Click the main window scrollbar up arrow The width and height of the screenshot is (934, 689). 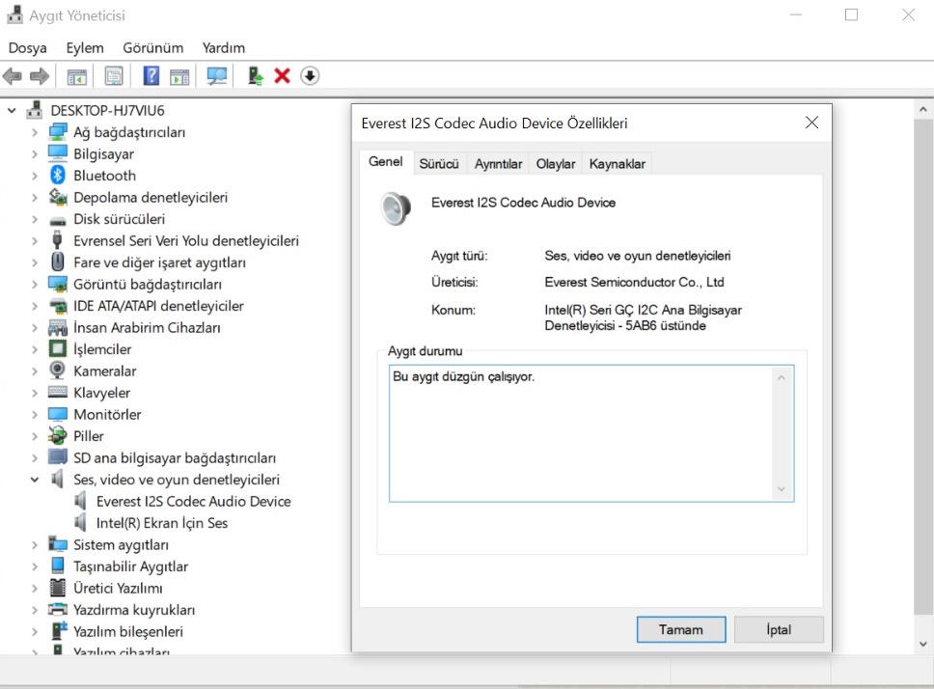click(922, 110)
